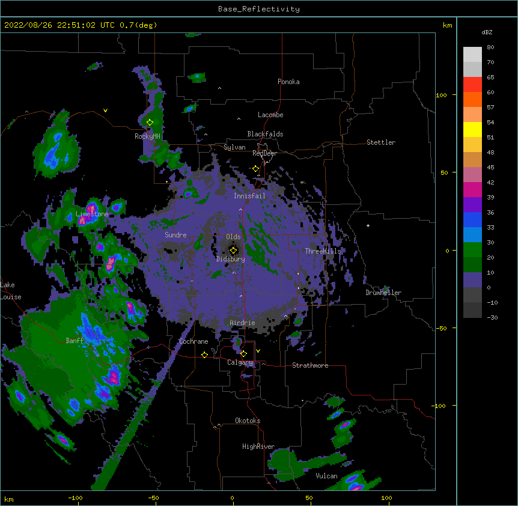Click the 80 value on dBZ scale

[x=490, y=47]
